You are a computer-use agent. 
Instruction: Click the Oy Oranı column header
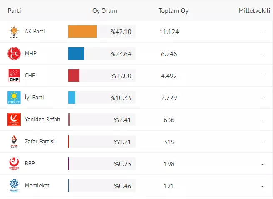pyautogui.click(x=104, y=11)
